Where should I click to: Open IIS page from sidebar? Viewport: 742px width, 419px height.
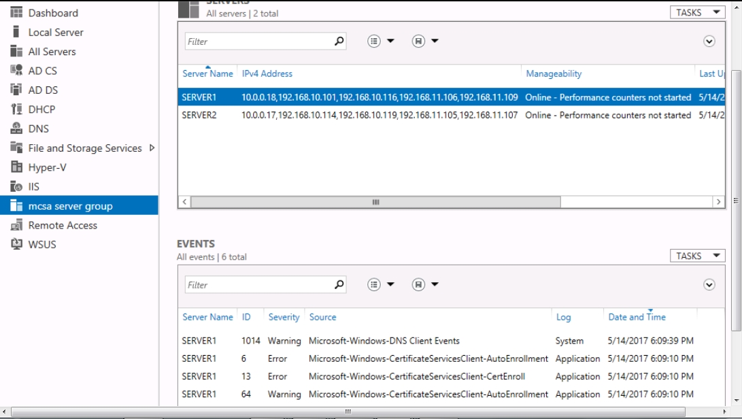tap(33, 186)
